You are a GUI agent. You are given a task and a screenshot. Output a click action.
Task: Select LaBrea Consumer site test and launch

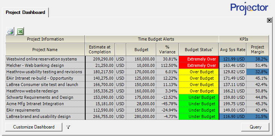pos(45,85)
